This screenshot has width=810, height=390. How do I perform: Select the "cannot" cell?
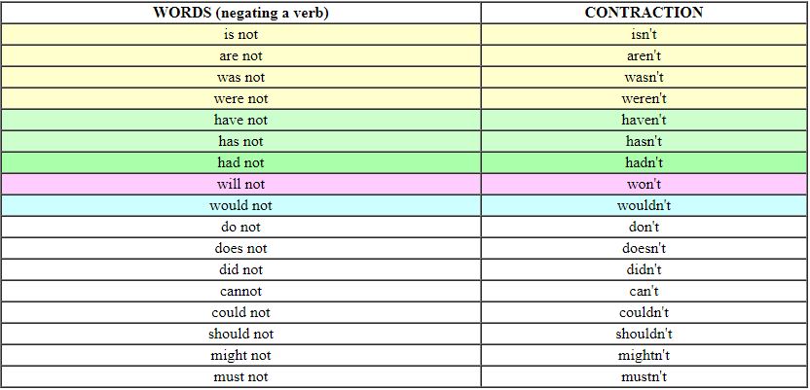point(240,291)
